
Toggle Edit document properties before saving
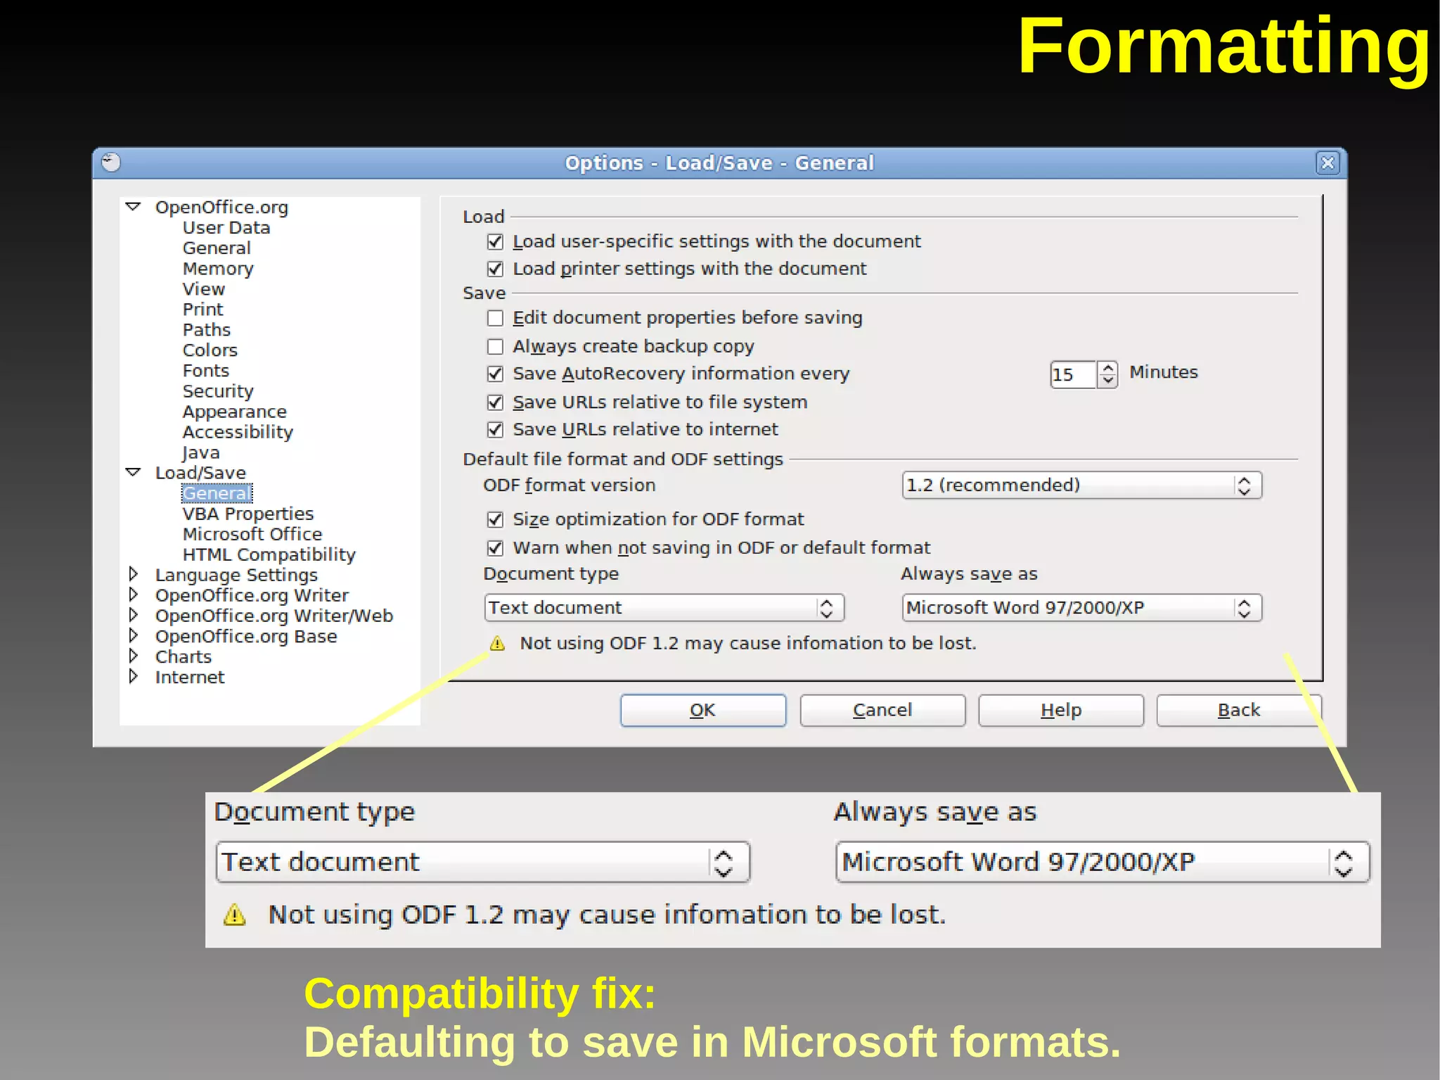[495, 318]
